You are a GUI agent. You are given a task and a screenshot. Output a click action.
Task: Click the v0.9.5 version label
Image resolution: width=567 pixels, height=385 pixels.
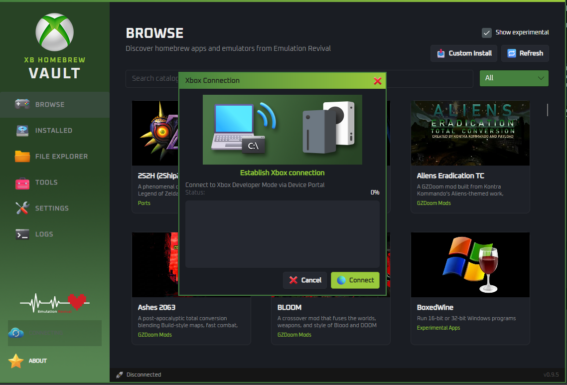coord(551,375)
